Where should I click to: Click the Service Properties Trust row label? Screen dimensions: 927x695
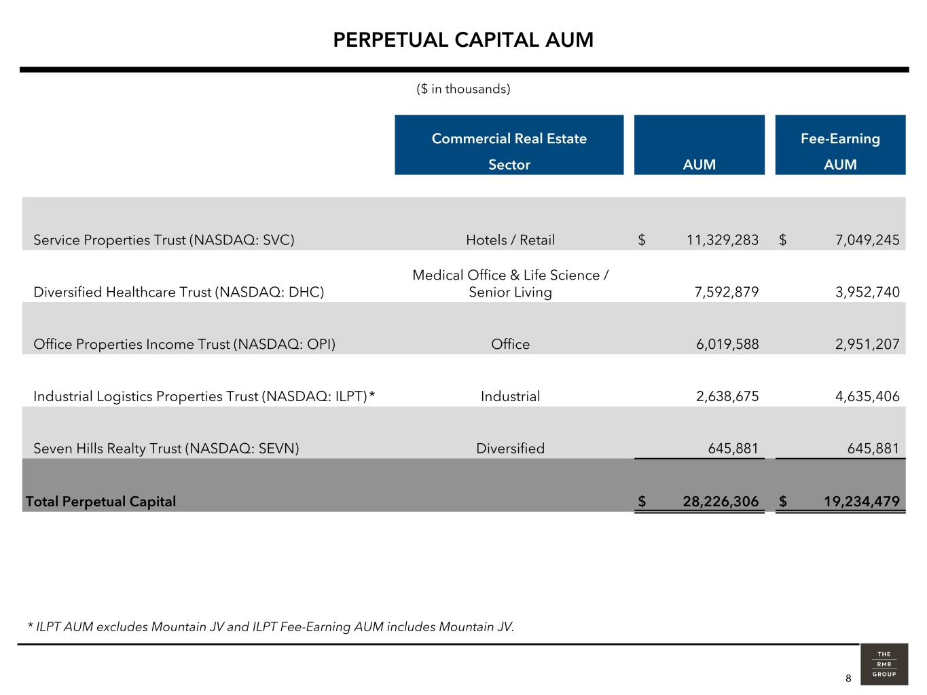(164, 240)
